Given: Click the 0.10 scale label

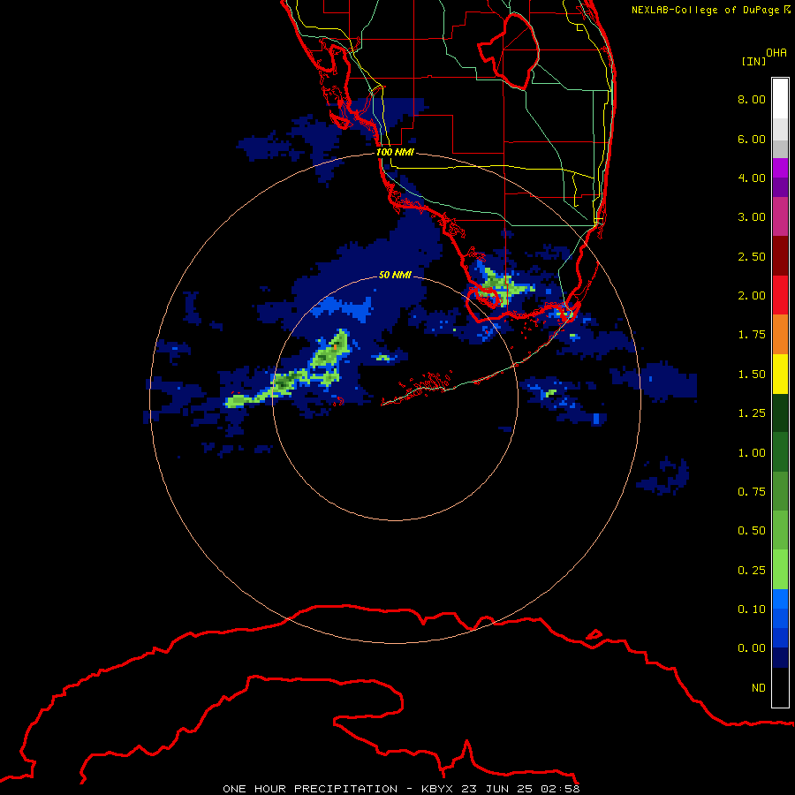Looking at the screenshot, I should pos(752,609).
